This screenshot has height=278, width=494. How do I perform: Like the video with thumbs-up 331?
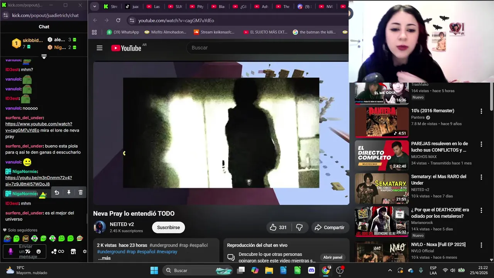[x=278, y=227]
